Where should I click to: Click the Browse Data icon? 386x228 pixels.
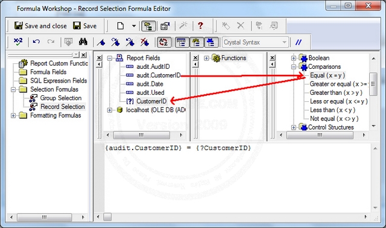(x=68, y=42)
